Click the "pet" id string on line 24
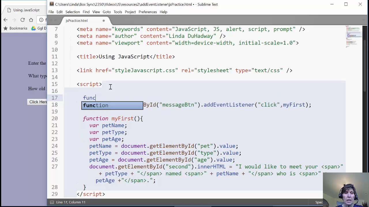Viewport: 369px width, 207px height. click(x=205, y=146)
